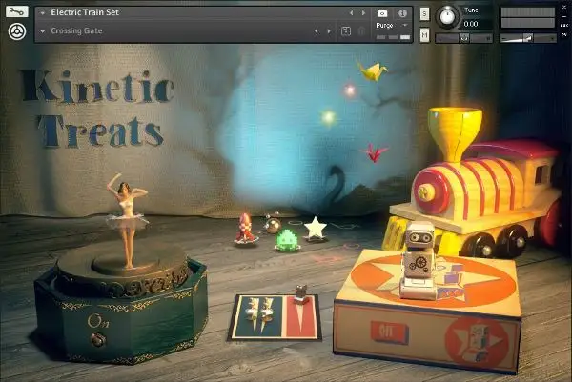Click the ballerina figurine on music box

coord(128,214)
